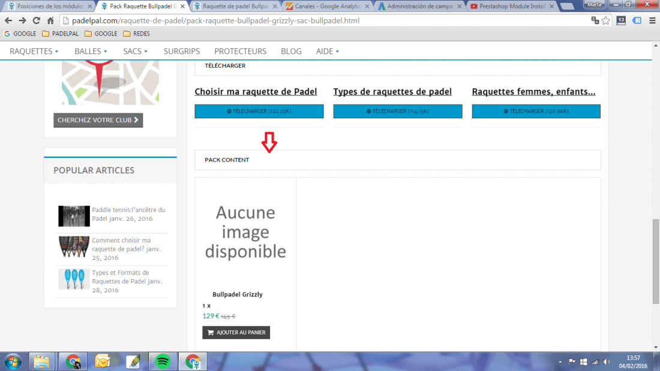Click the browser forward arrow
The image size is (660, 371).
[22, 20]
